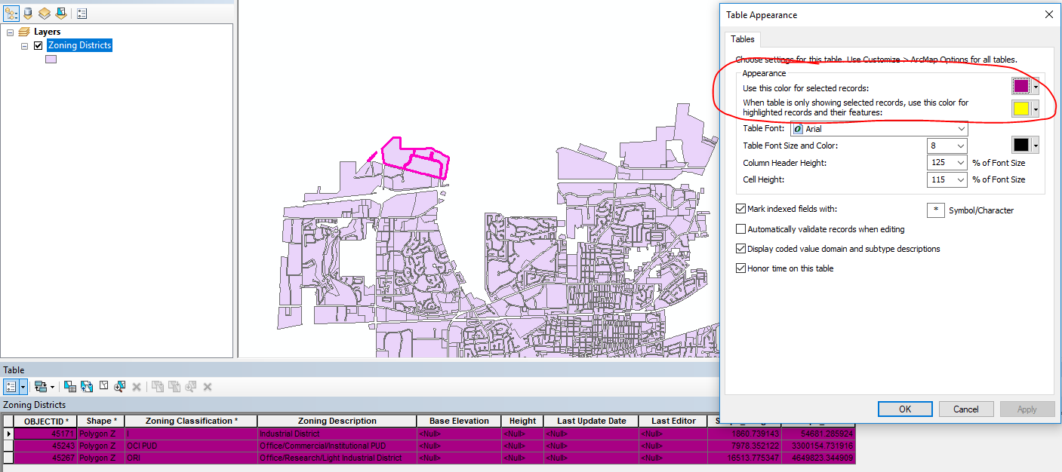
Task: Click Switch Selection icon in Table
Action: tap(87, 386)
